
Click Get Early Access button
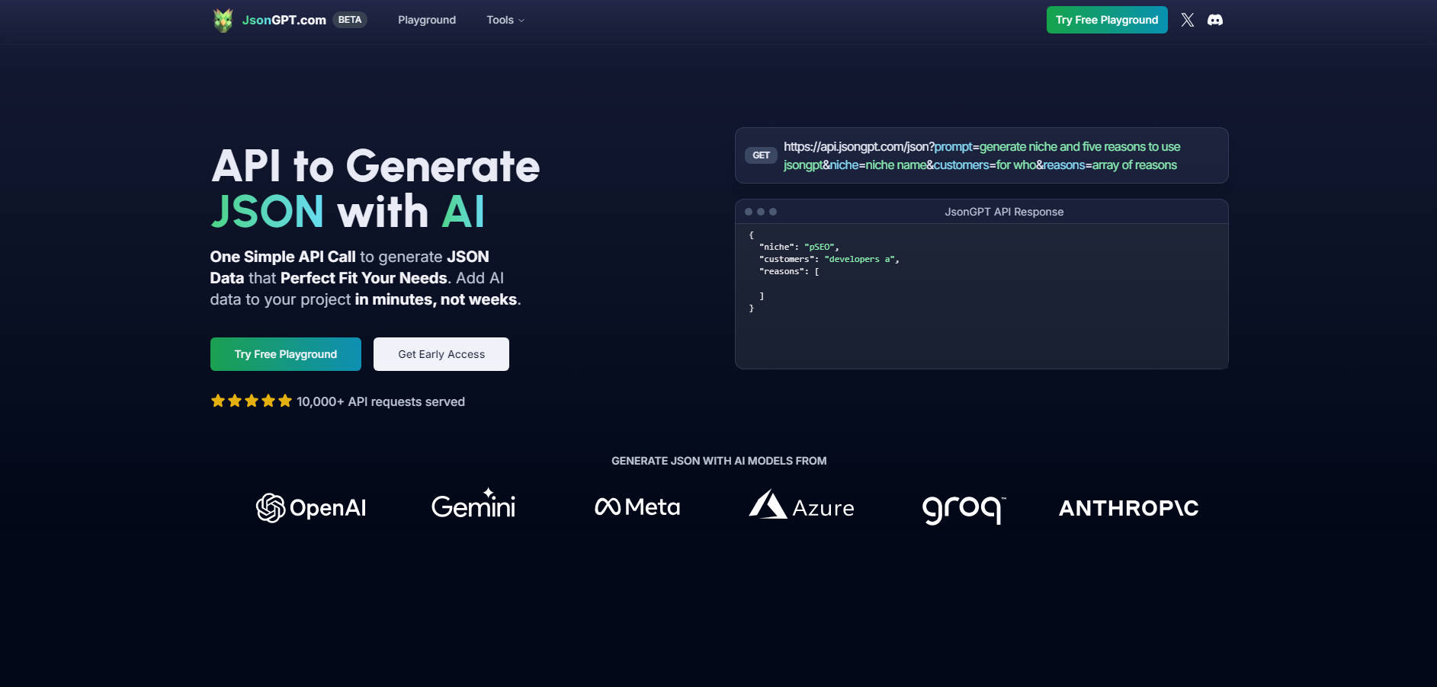[x=441, y=354]
